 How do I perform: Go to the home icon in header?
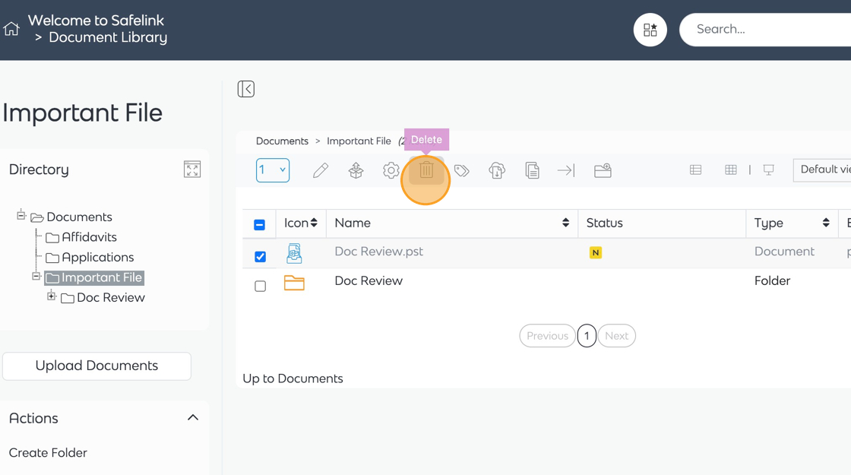(x=11, y=29)
